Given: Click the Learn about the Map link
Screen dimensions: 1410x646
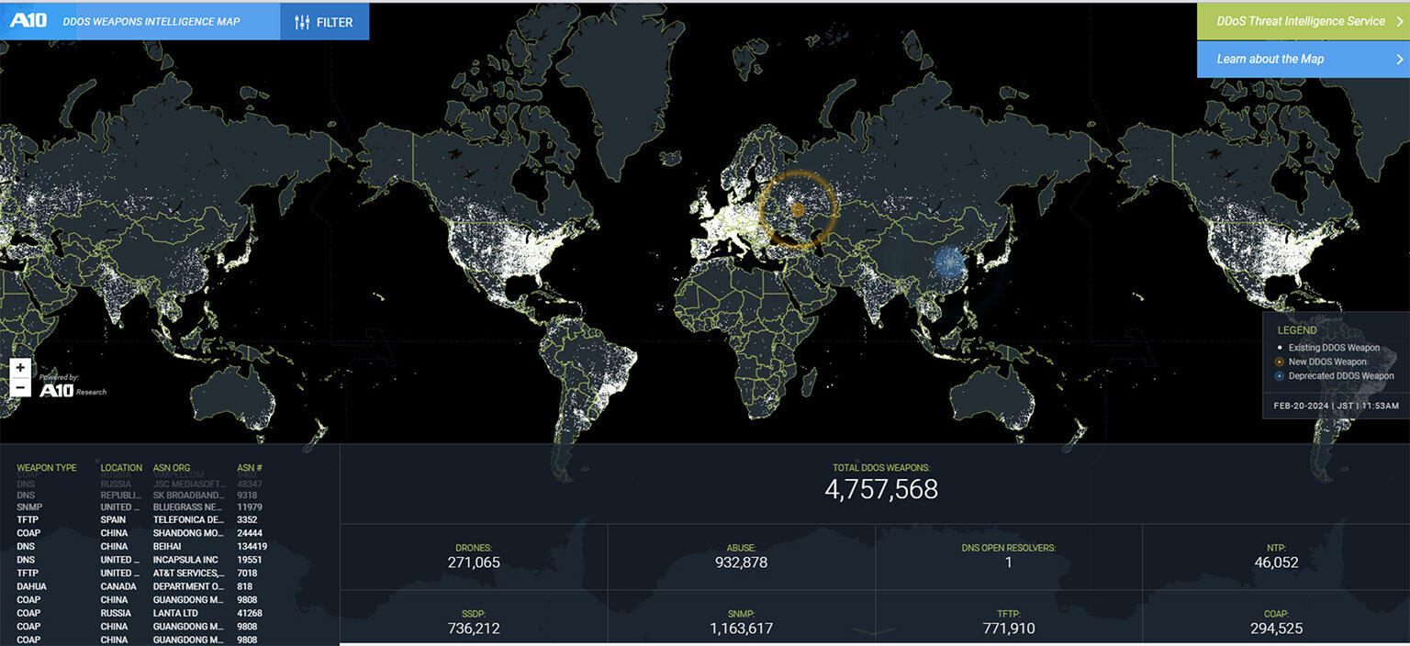Looking at the screenshot, I should (1270, 59).
